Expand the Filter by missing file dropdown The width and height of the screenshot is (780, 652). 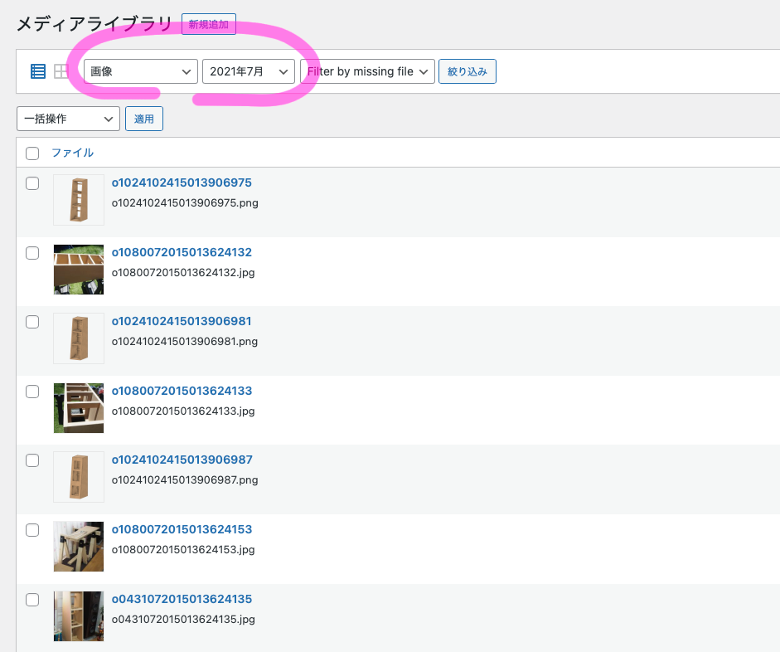point(367,71)
